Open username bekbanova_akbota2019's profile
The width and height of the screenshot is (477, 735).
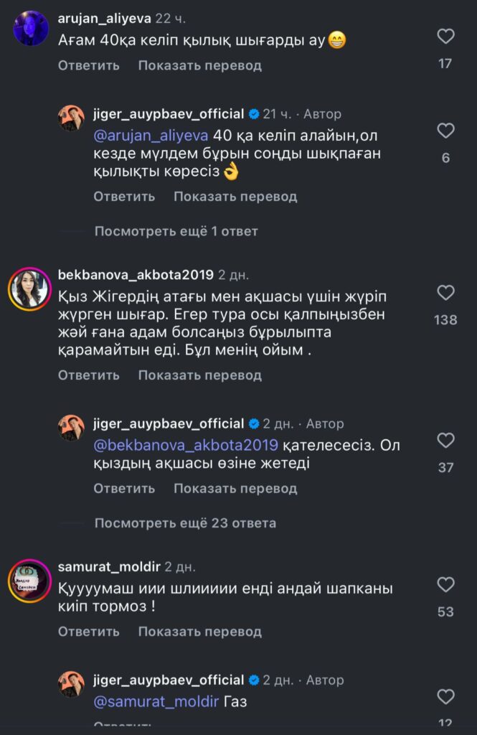click(x=135, y=274)
